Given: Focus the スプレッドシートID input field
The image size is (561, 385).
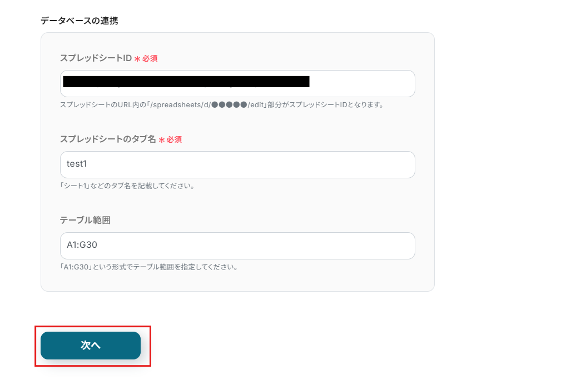Looking at the screenshot, I should (237, 83).
